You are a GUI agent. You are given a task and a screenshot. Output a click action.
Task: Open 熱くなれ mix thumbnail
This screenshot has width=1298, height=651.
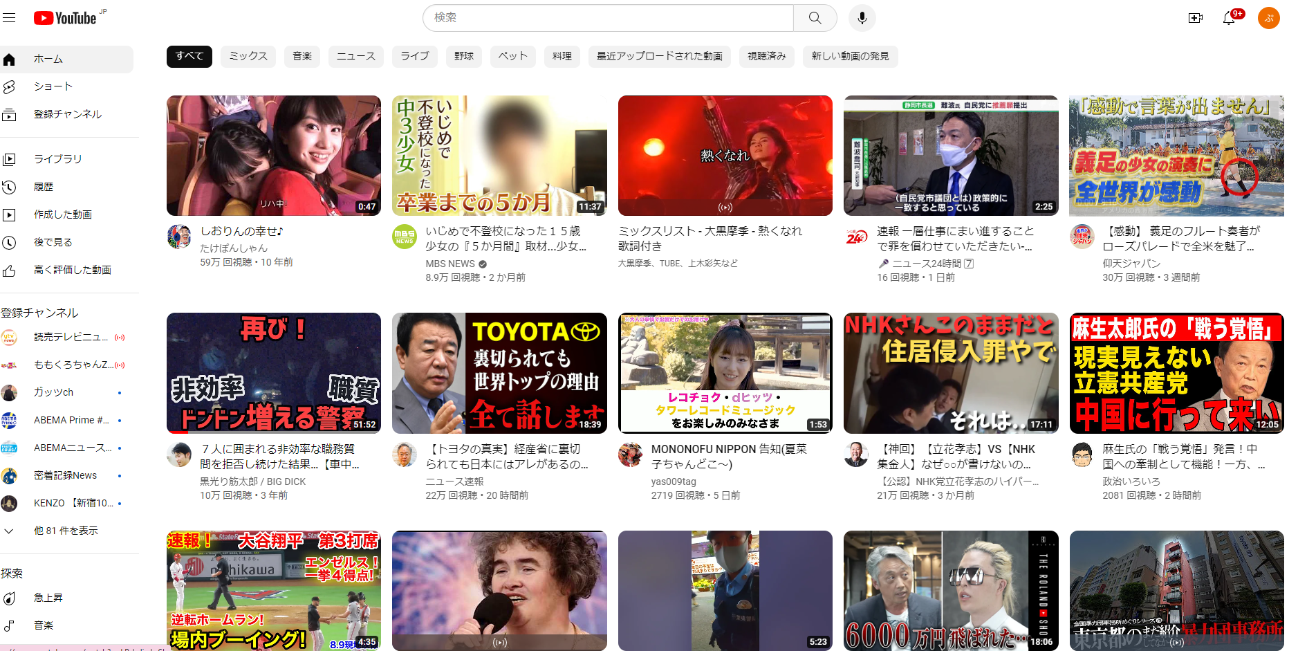click(725, 156)
